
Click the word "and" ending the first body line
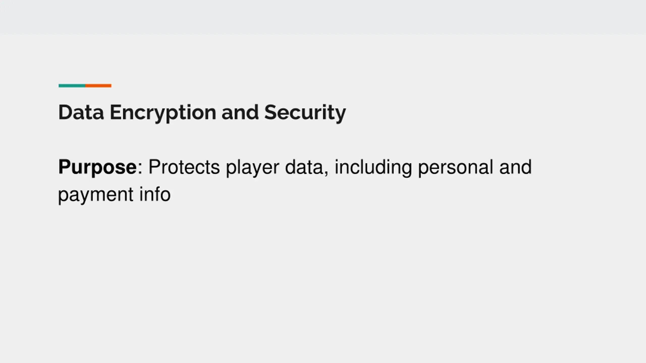[x=515, y=167]
